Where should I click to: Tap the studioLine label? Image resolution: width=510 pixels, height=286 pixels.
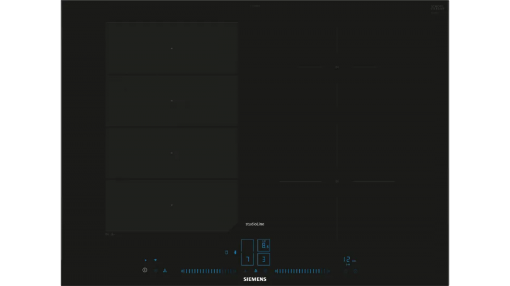[254, 224]
